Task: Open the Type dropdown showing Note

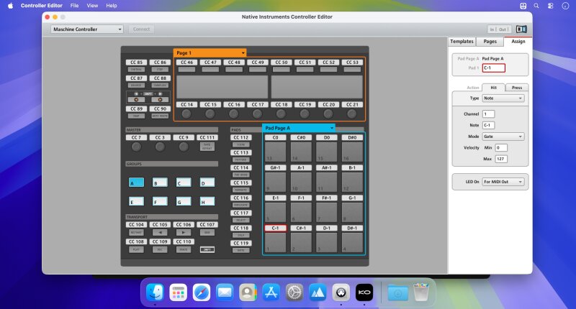Action: 503,98
